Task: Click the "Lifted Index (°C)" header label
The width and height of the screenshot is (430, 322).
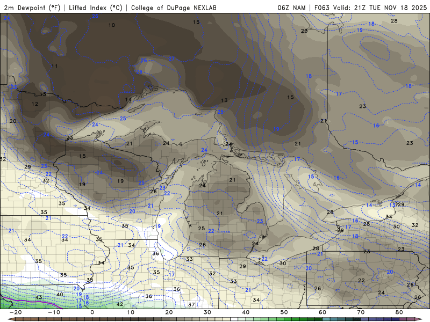Action: [x=96, y=8]
